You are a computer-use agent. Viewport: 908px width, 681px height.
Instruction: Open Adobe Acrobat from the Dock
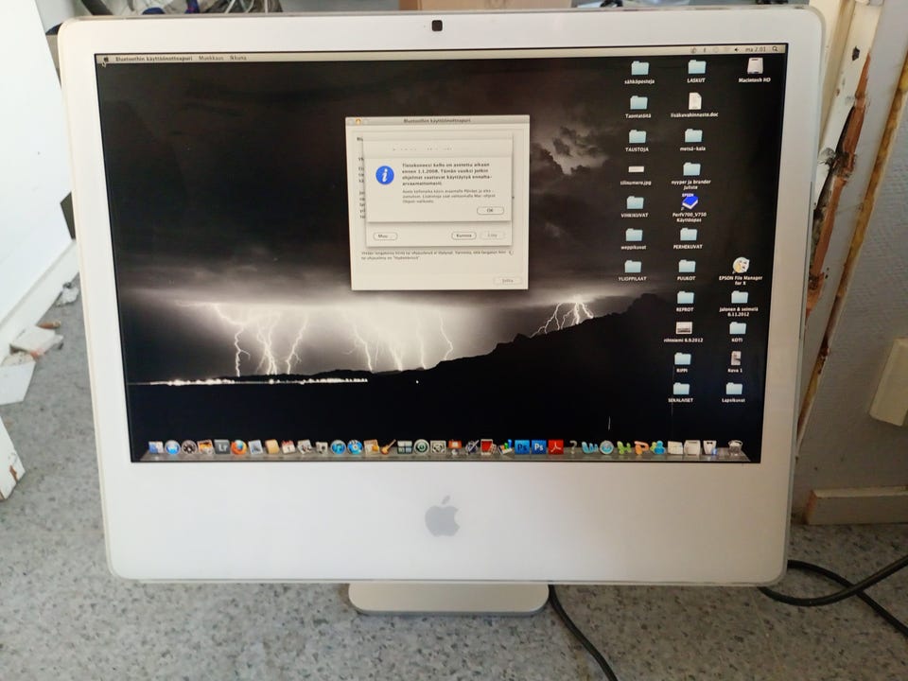556,447
